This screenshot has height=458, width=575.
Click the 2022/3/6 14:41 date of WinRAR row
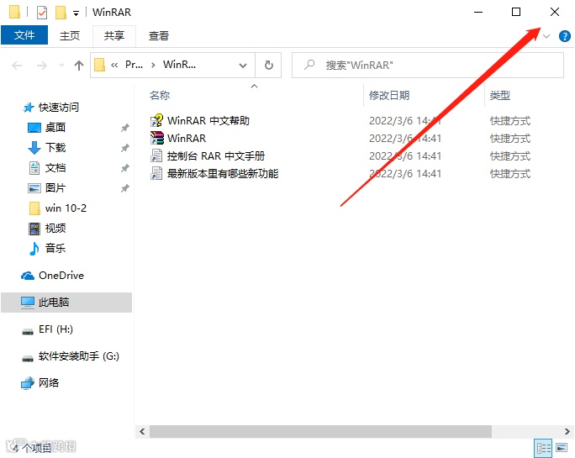405,139
